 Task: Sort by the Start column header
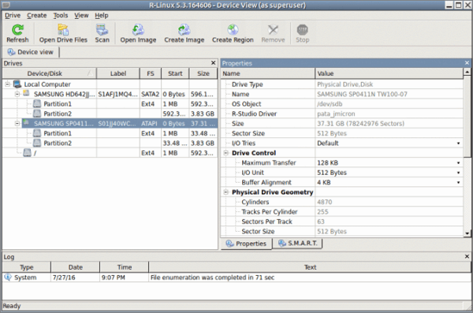tap(175, 73)
